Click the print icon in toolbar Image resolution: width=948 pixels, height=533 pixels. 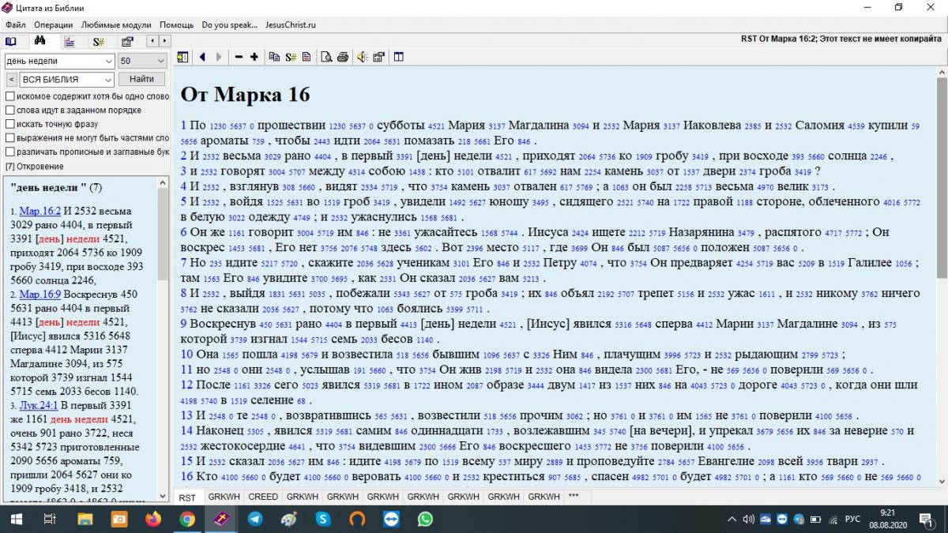coord(342,57)
